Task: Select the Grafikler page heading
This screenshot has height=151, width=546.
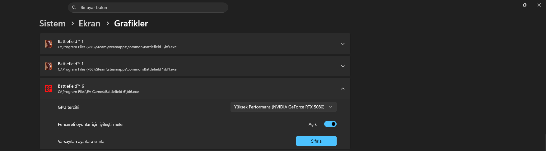Action: (x=131, y=23)
